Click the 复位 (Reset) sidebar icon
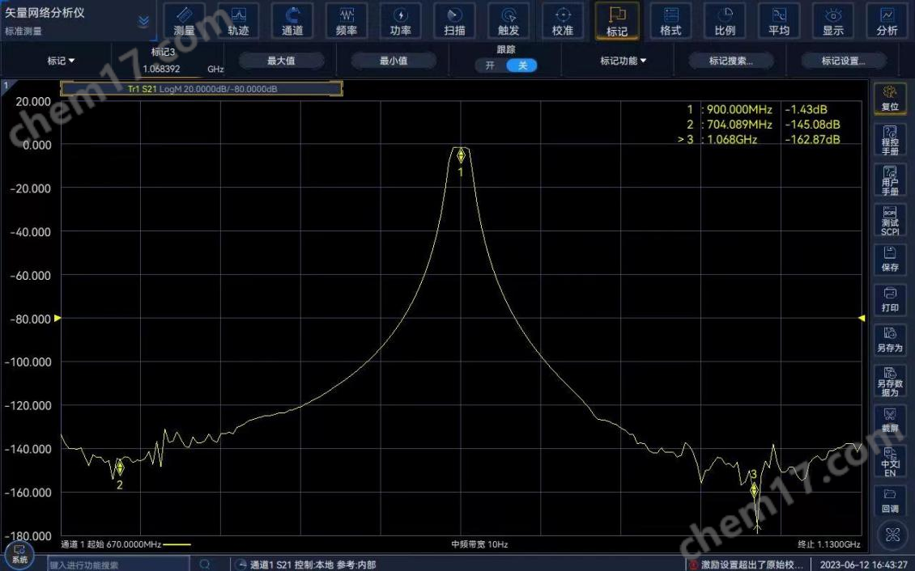The width and height of the screenshot is (915, 571). point(890,98)
